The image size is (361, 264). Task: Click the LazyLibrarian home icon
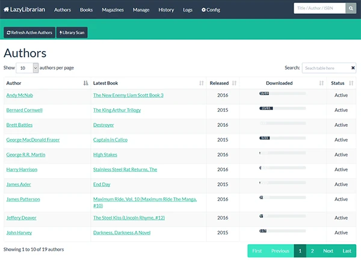coord(7,10)
